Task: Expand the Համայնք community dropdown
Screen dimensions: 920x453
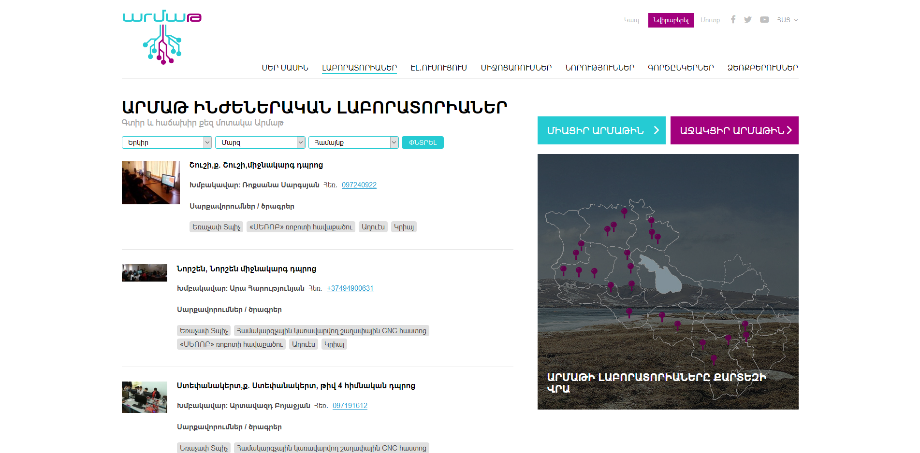Action: tap(353, 142)
